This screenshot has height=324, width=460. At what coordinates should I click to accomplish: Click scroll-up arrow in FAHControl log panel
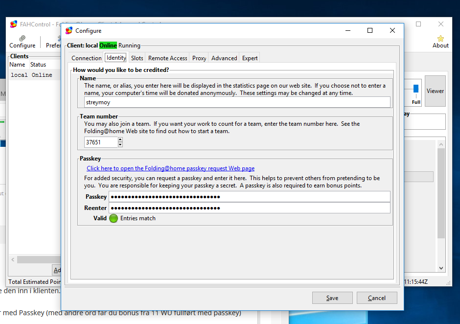click(x=441, y=144)
